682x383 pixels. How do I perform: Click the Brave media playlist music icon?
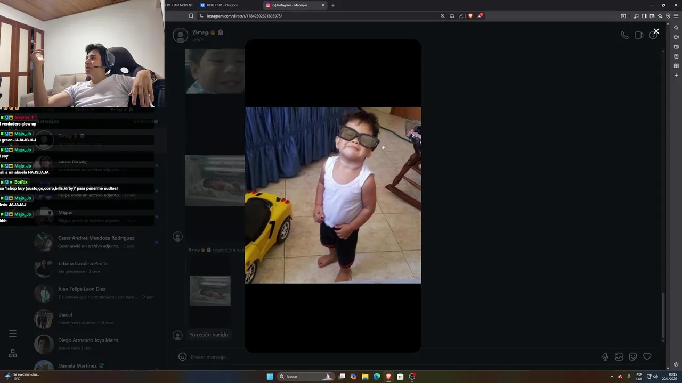pos(636,16)
